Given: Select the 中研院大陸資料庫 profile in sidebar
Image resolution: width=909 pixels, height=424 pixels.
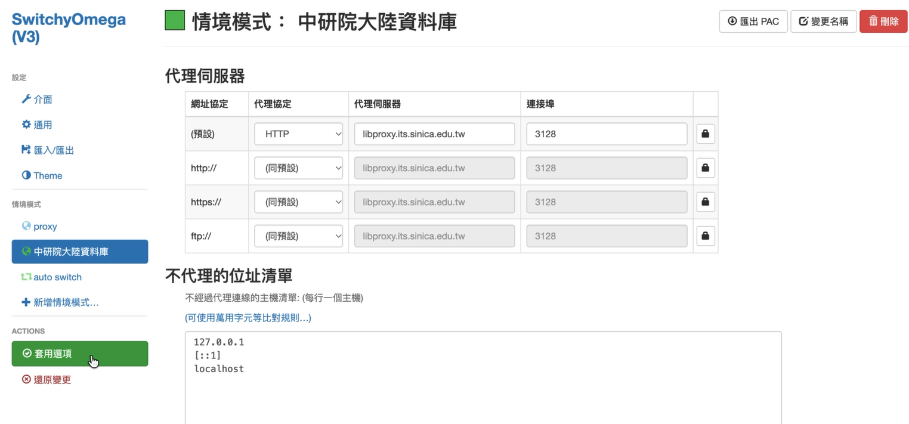Looking at the screenshot, I should 79,252.
